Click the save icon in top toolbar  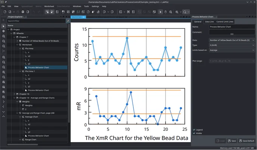point(18,12)
